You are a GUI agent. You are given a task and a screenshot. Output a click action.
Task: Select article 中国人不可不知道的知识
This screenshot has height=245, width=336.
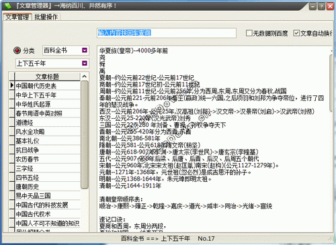pos(47,224)
